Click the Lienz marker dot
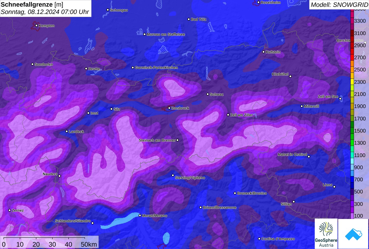 coord(334,187)
